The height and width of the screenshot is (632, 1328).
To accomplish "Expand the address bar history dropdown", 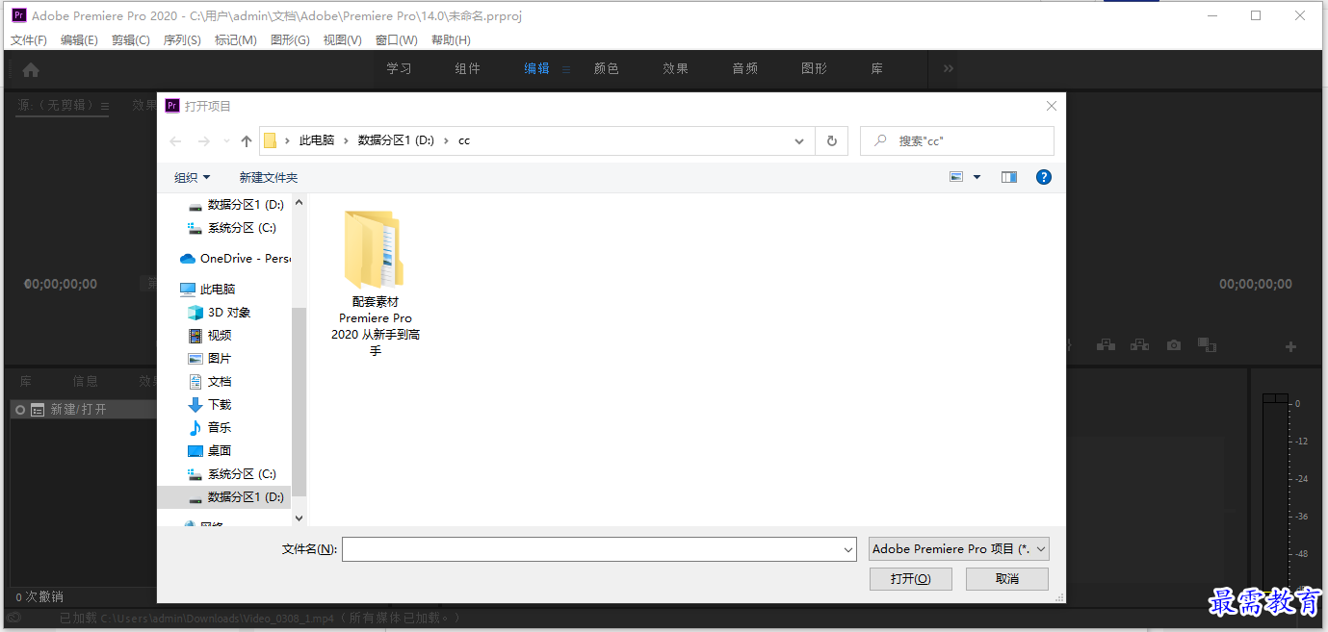I will (799, 140).
